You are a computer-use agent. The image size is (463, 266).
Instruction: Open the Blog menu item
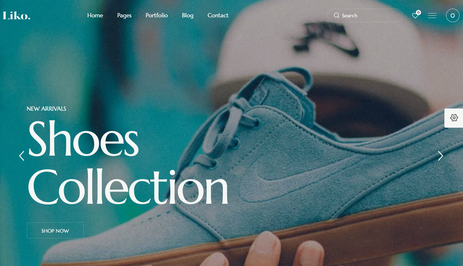tap(188, 15)
